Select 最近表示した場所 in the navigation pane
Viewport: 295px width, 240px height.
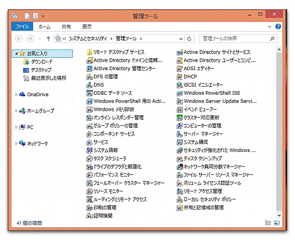[49, 78]
